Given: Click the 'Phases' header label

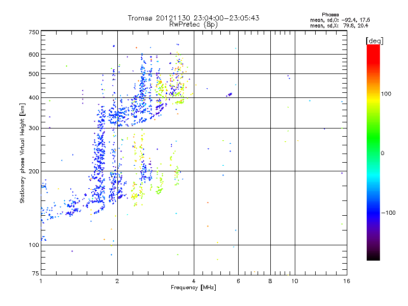Looking at the screenshot, I should click(x=330, y=15).
